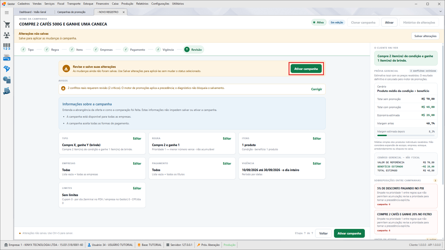Click Salvar alterações button
Viewport: 445px width, 250px height.
425,36
